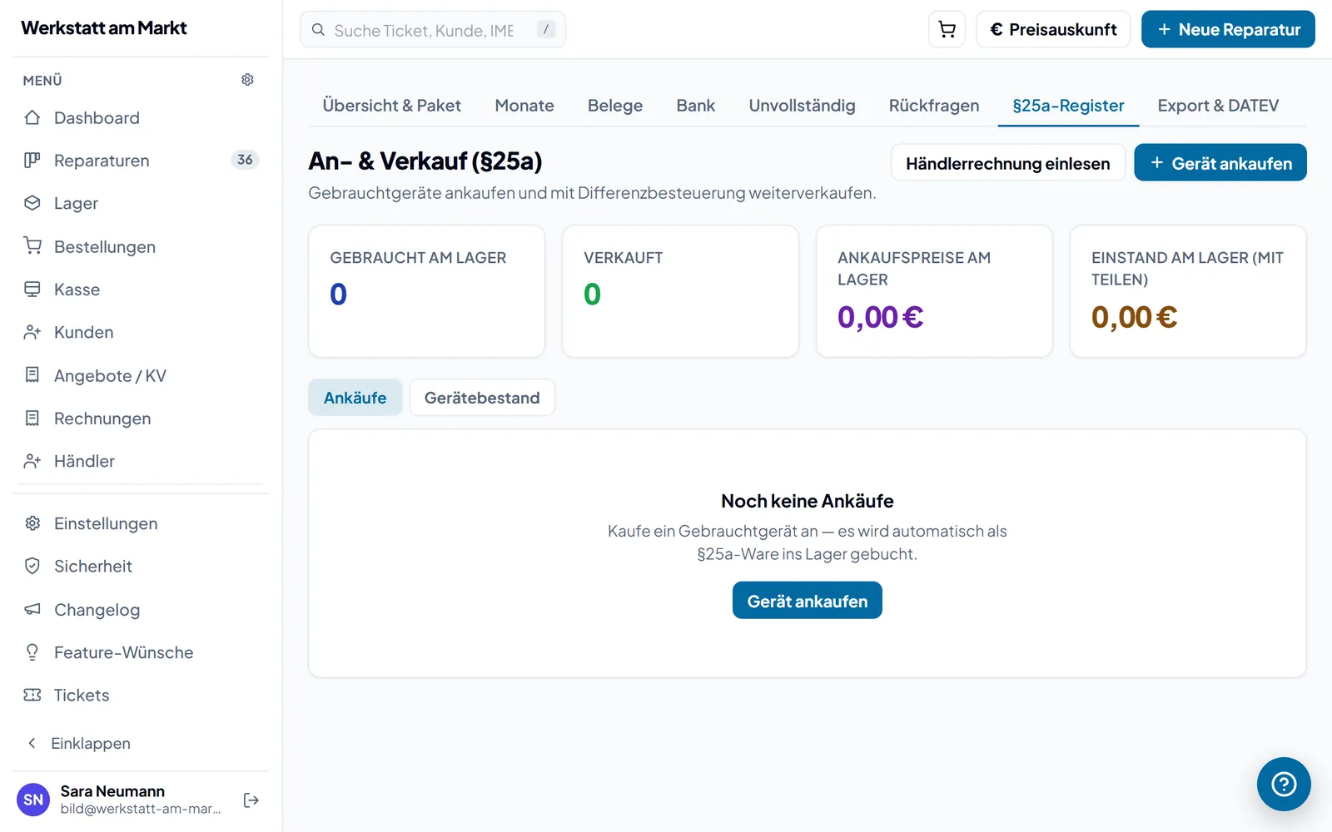This screenshot has width=1332, height=832.
Task: Click the SN user avatar
Action: (33, 800)
